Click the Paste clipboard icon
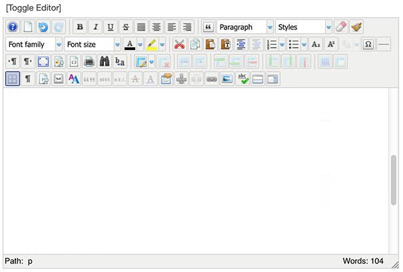403x272 pixels. coord(210,44)
